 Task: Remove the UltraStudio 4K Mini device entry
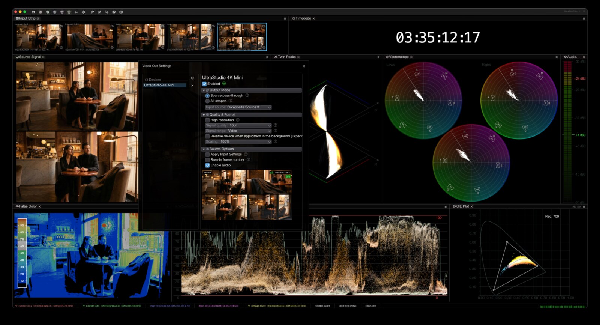192,86
